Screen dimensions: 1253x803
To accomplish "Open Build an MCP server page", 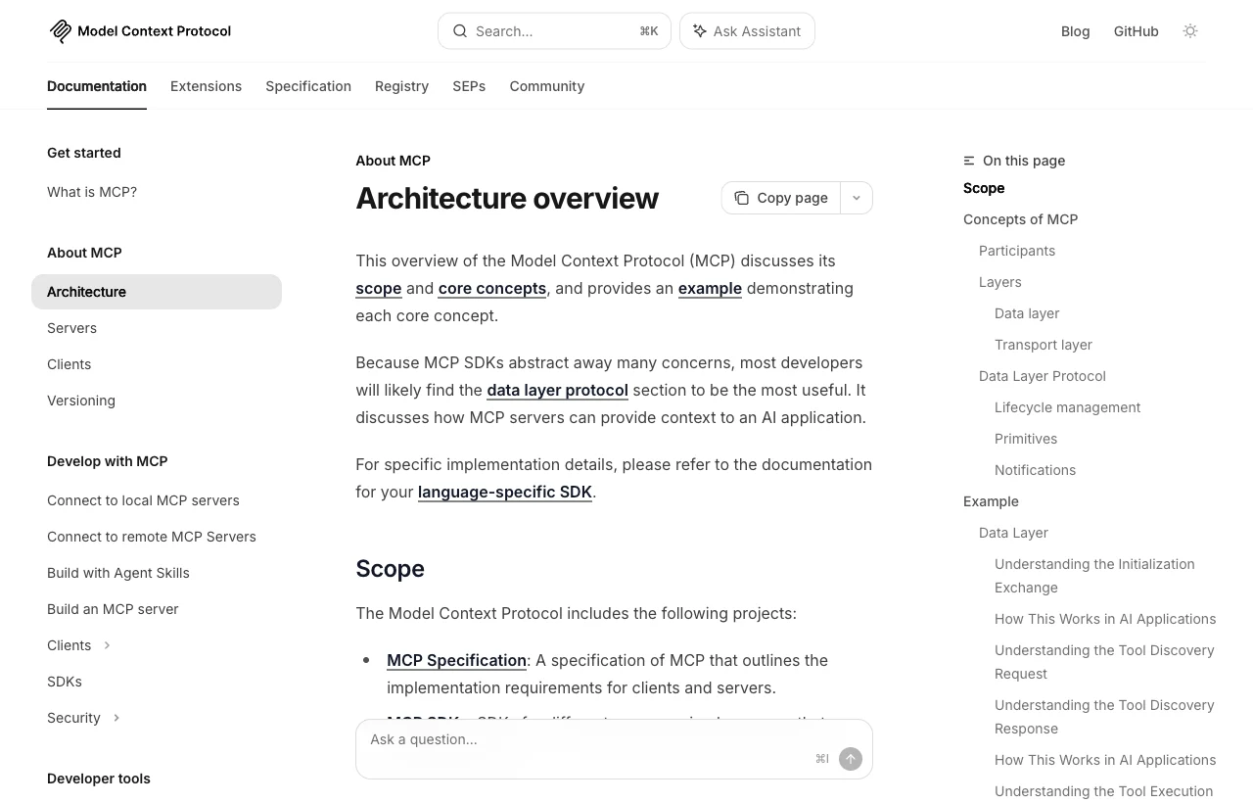I will 113,609.
